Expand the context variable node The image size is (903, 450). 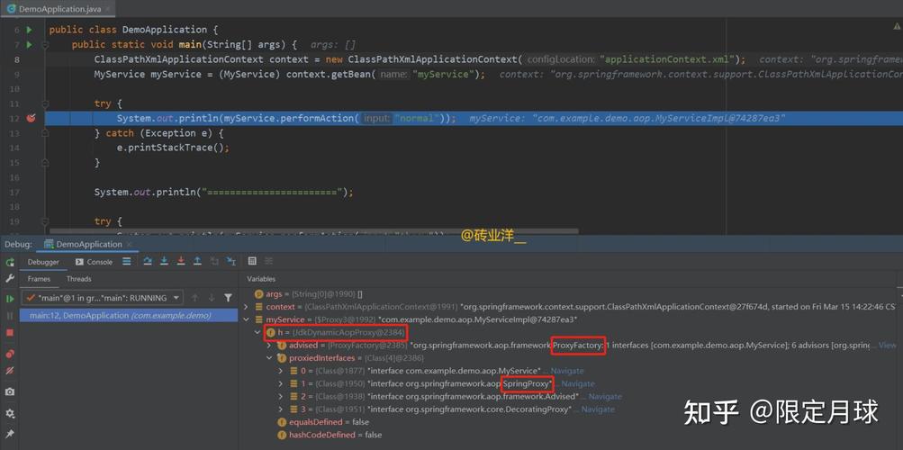click(x=247, y=307)
